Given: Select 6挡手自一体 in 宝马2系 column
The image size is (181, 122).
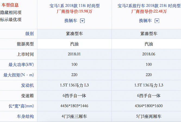Looking at the screenshot, I should pos(149,96).
